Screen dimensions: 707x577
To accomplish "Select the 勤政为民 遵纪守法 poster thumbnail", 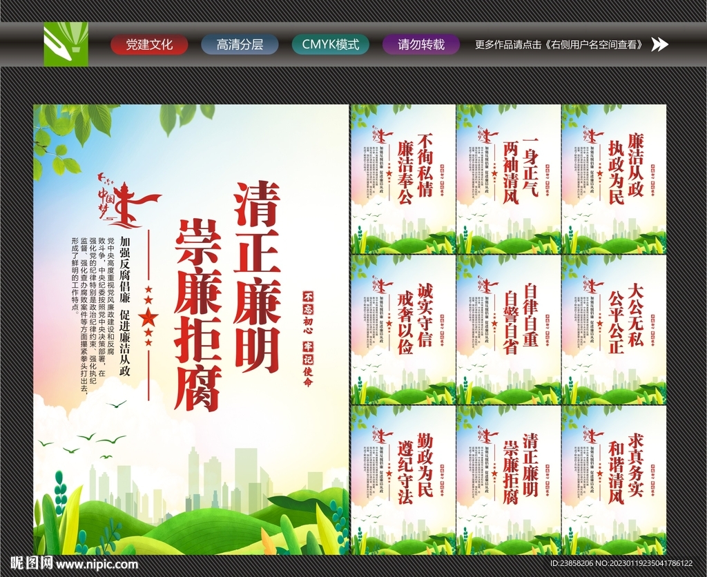I will click(x=403, y=480).
